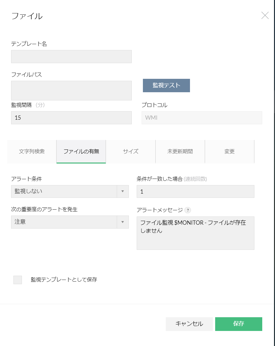Image resolution: width=275 pixels, height=346 pixels.
Task: Click the プロトコル field showing WMI
Action: pos(202,118)
